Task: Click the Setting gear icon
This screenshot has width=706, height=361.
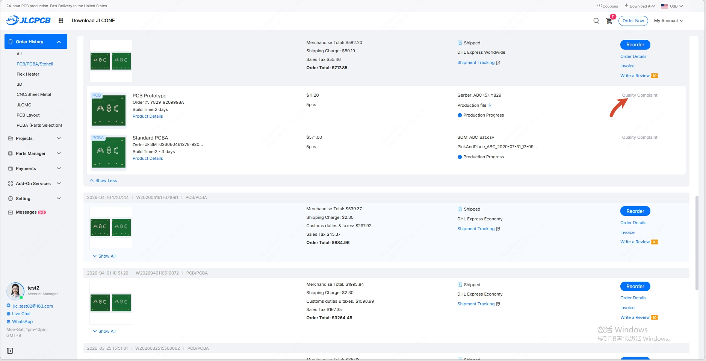Action: pos(11,199)
